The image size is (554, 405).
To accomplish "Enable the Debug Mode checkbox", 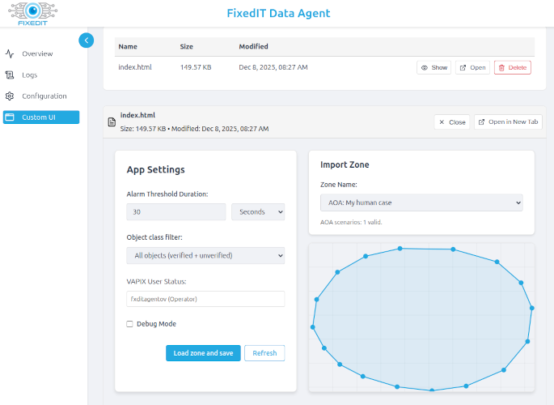I will point(129,324).
